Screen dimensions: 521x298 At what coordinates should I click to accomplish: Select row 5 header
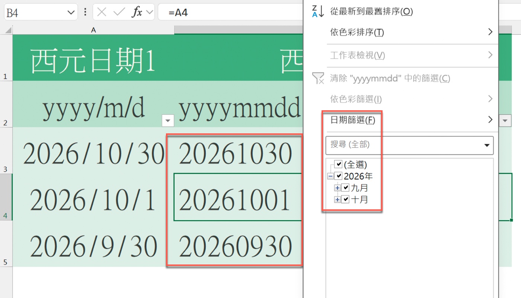coord(6,244)
